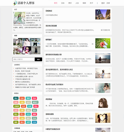Open the 关于 nav menu item
124x132 pixels.
pyautogui.click(x=91, y=3)
